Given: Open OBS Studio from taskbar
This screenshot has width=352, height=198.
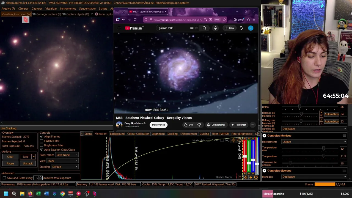Looking at the screenshot, I should [x=87, y=194].
